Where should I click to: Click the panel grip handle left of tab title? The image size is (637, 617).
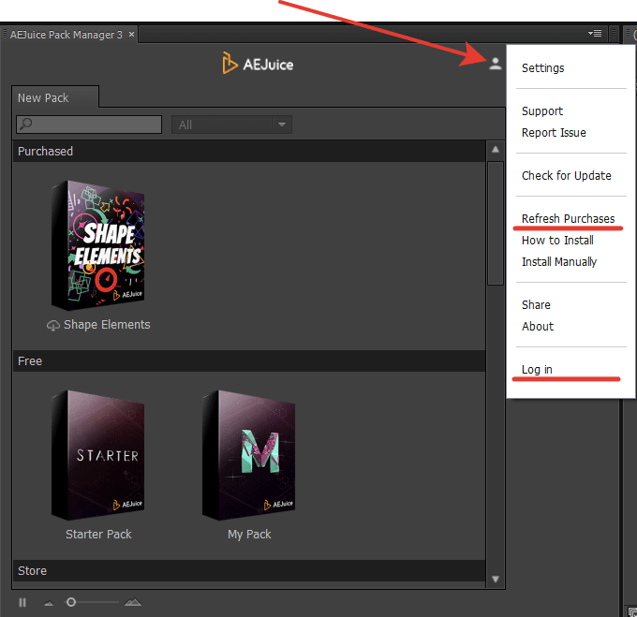5,34
